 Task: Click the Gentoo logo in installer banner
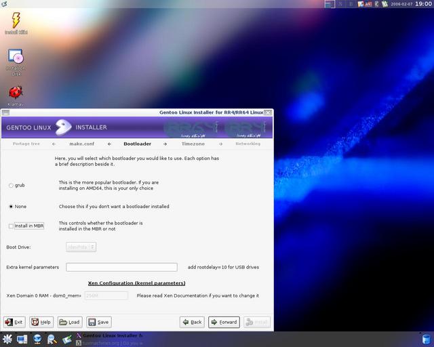63,127
